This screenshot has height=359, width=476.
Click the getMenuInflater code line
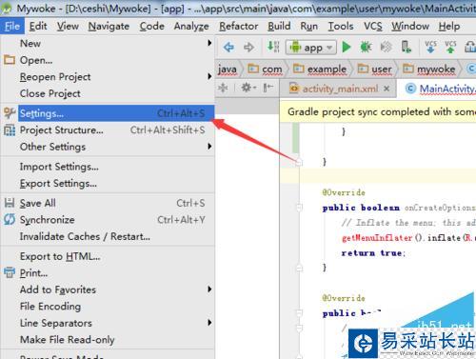coord(408,238)
